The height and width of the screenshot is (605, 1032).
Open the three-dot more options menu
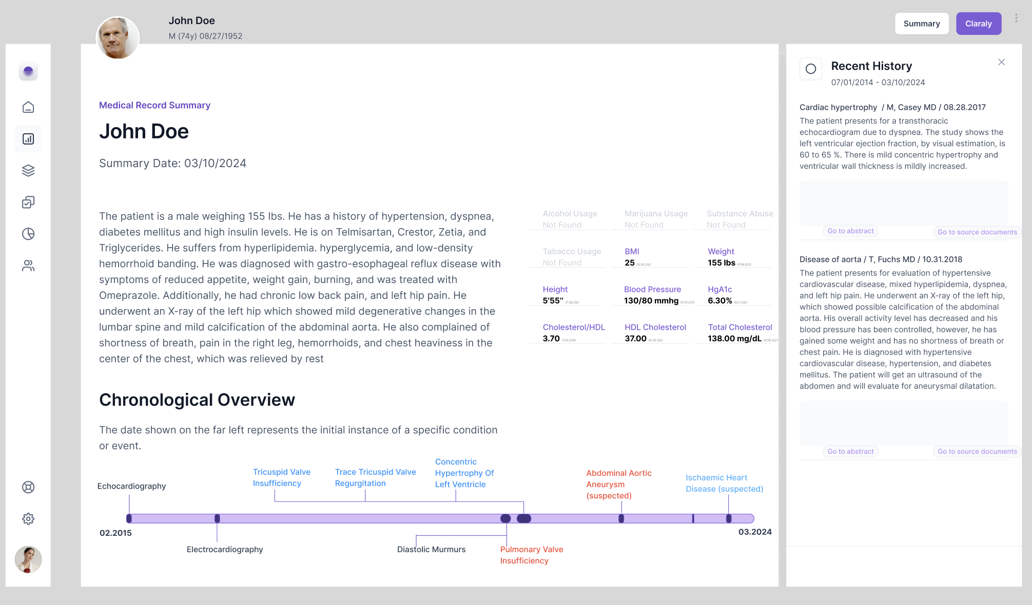click(x=1016, y=18)
